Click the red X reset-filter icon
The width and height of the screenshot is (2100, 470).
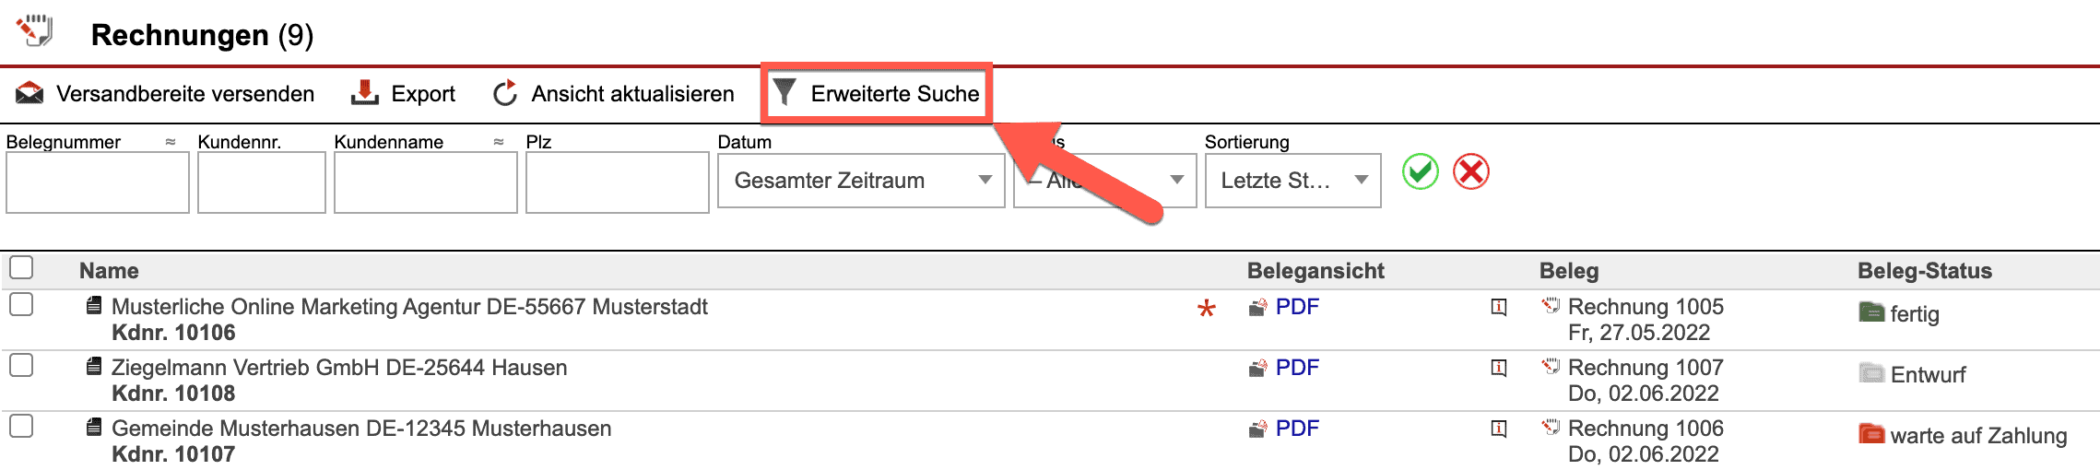coord(1471,172)
